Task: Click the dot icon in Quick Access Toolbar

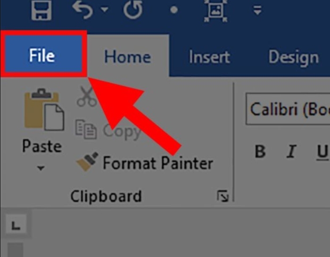Action: 174,10
